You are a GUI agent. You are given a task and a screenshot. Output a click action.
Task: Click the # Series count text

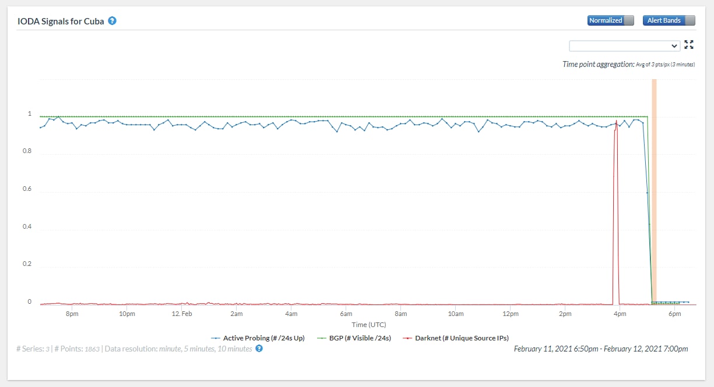point(33,349)
